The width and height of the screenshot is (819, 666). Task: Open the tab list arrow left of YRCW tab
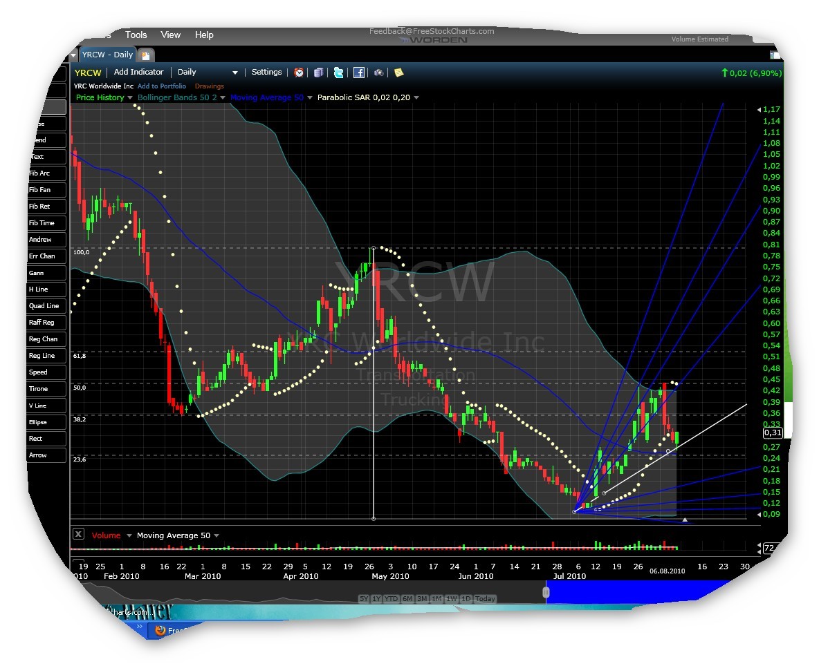click(x=73, y=55)
